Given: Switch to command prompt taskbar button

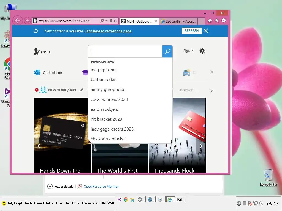Looking at the screenshot, I should (x=181, y=199).
